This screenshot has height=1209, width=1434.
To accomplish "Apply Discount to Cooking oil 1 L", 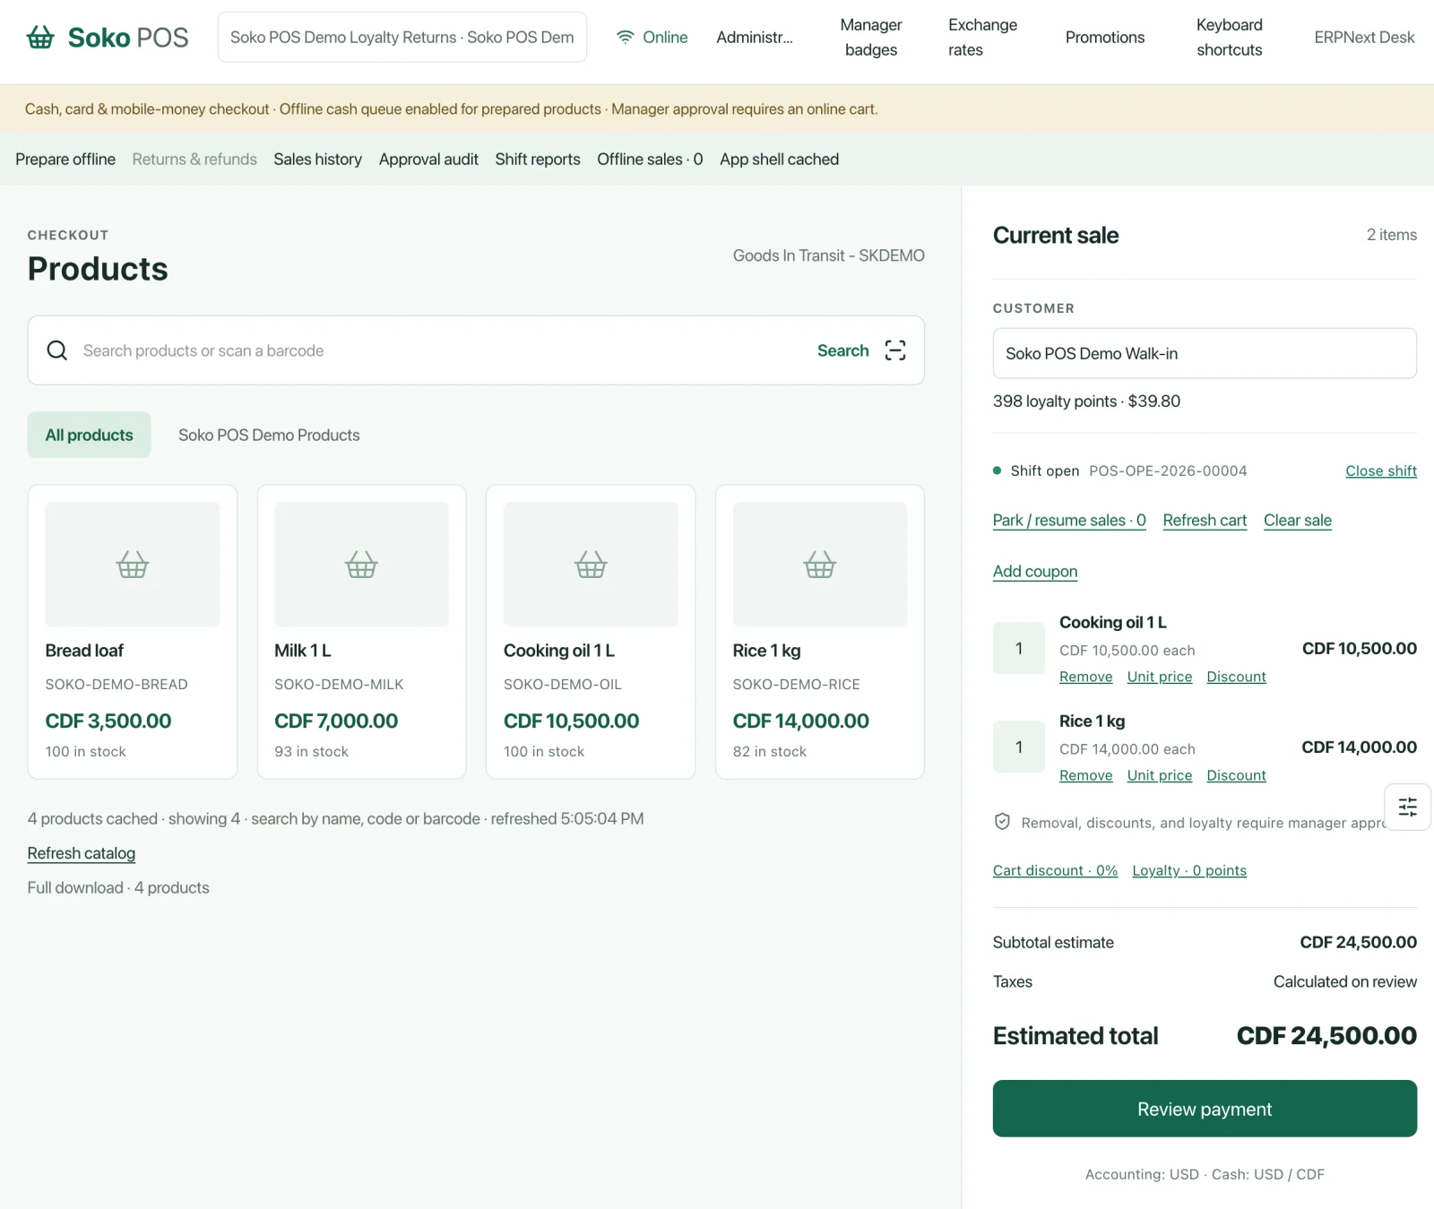I will (1237, 677).
